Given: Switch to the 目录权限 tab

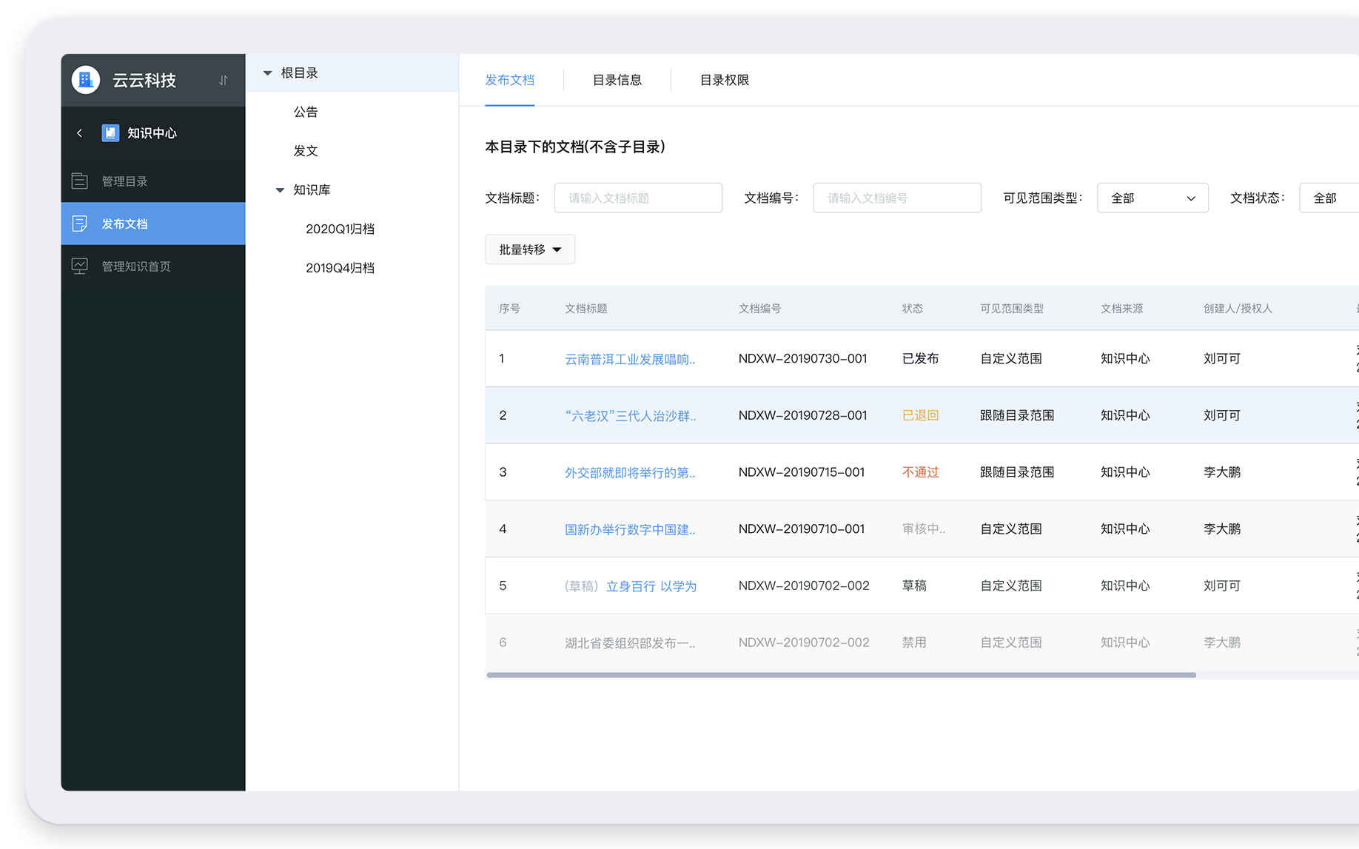Looking at the screenshot, I should [x=724, y=80].
